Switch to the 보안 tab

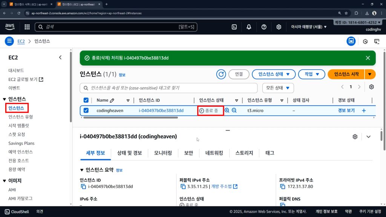[x=188, y=153]
